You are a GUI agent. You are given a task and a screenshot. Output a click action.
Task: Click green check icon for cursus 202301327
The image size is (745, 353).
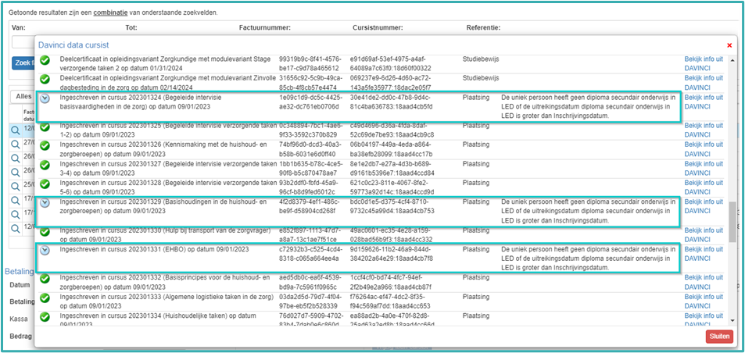click(x=45, y=165)
